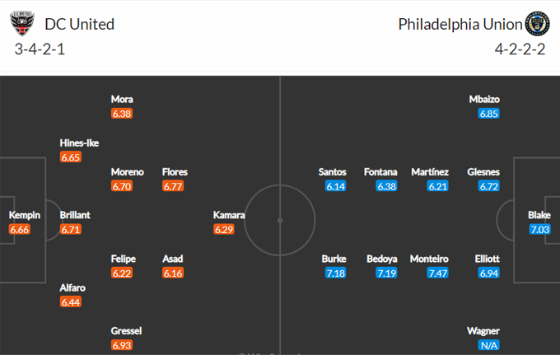
Task: Open player Glesnes's profile
Action: pyautogui.click(x=483, y=172)
